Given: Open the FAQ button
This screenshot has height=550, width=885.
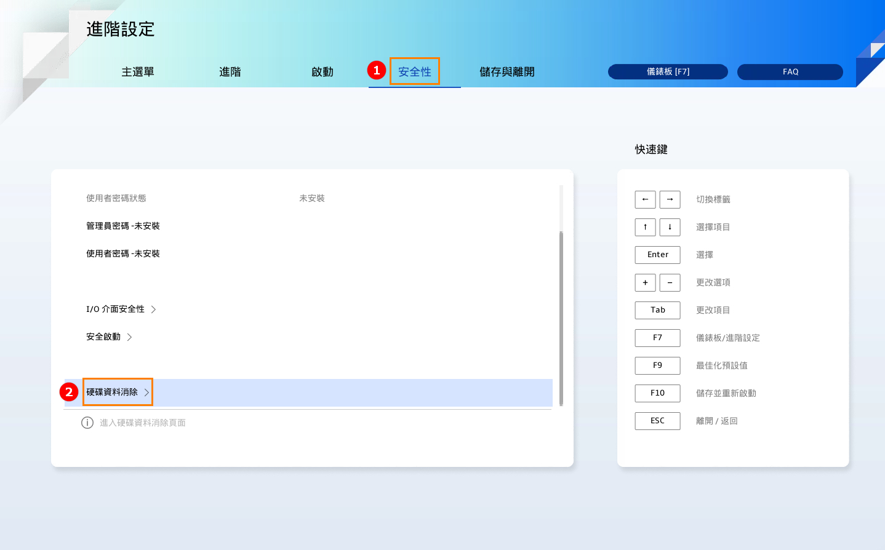Looking at the screenshot, I should [790, 72].
